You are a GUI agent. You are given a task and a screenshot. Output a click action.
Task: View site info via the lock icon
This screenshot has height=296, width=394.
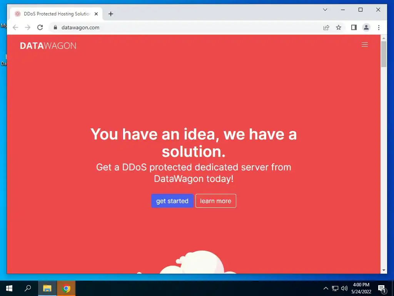click(x=55, y=27)
